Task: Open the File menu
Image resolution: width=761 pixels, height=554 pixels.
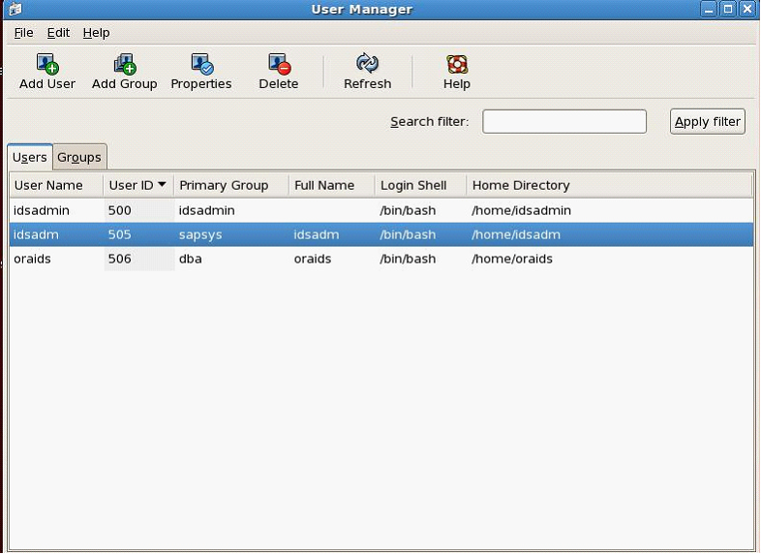Action: click(x=23, y=33)
